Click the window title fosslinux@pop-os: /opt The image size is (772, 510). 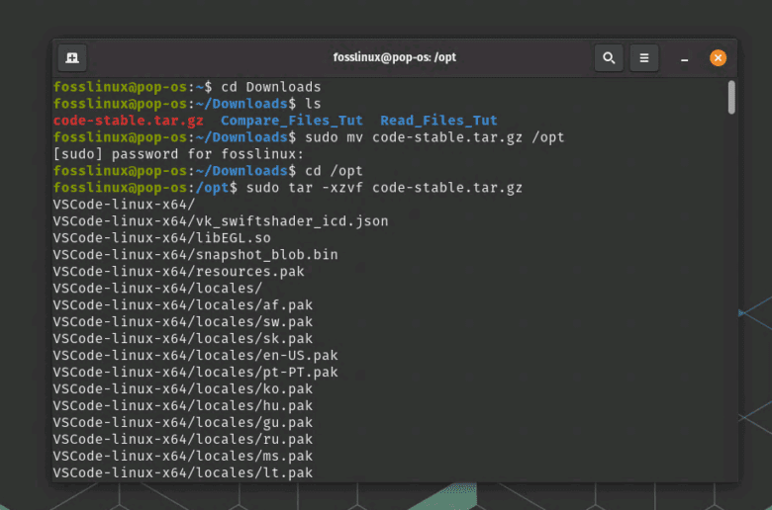(394, 57)
